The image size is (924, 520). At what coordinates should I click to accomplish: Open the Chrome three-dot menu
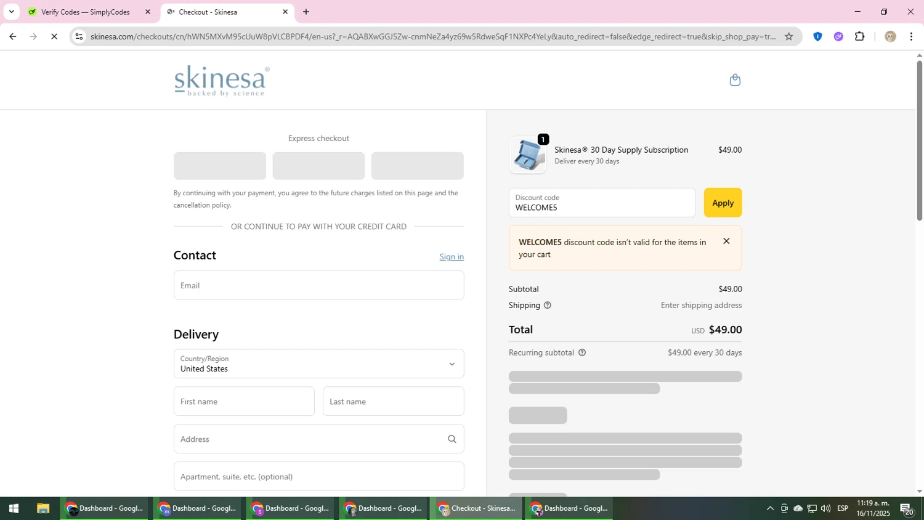click(911, 36)
